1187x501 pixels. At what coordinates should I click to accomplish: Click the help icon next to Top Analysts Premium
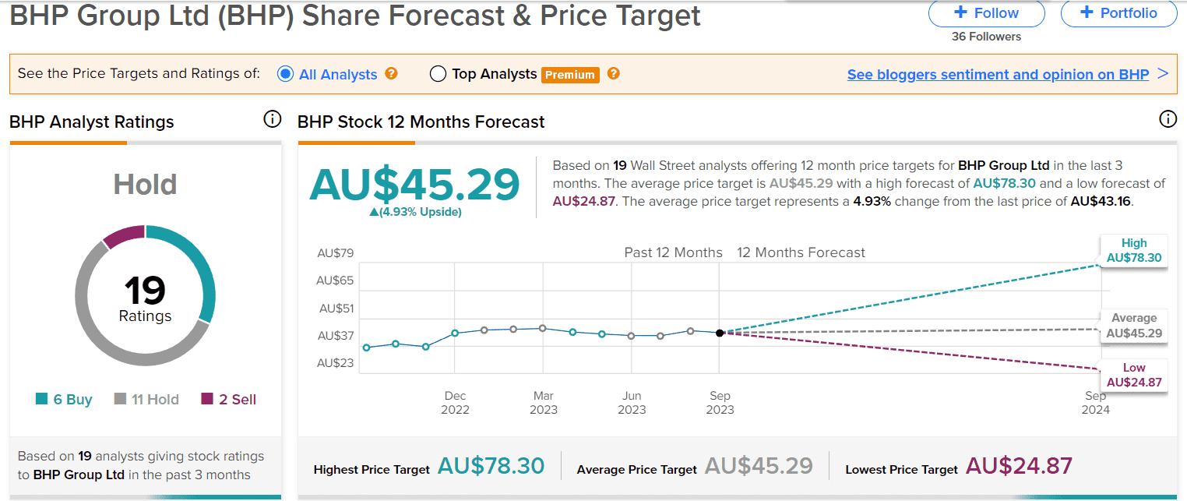point(614,74)
